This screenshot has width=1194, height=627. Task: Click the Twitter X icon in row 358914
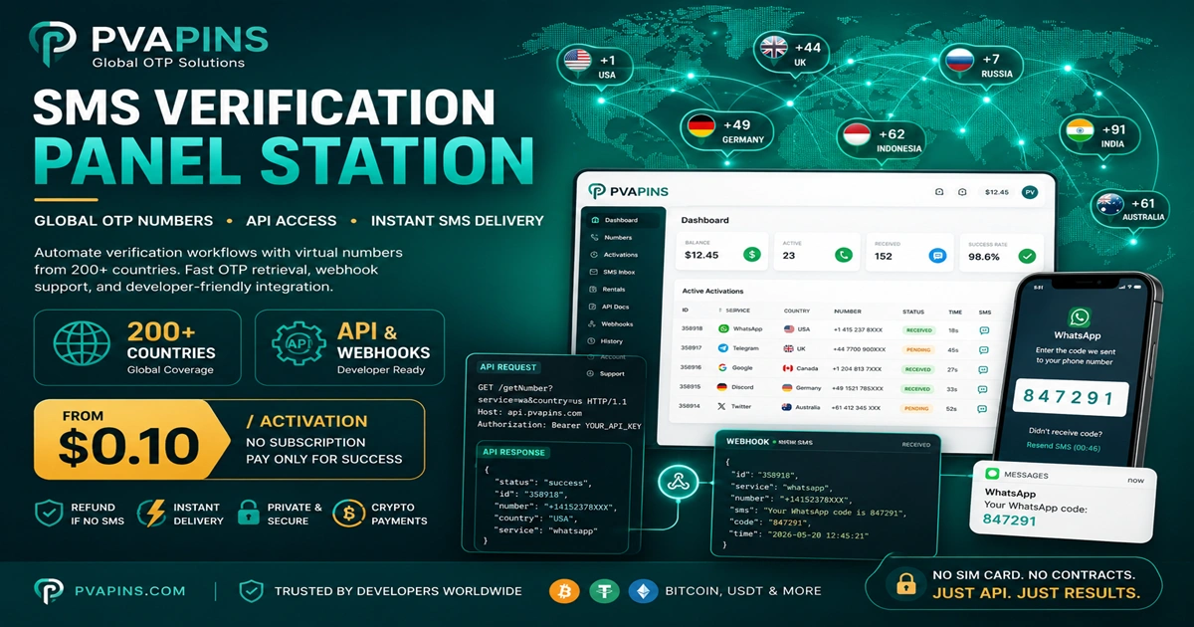tap(723, 407)
